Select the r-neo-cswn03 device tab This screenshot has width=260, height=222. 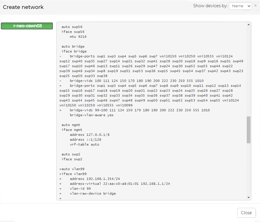tap(27, 26)
